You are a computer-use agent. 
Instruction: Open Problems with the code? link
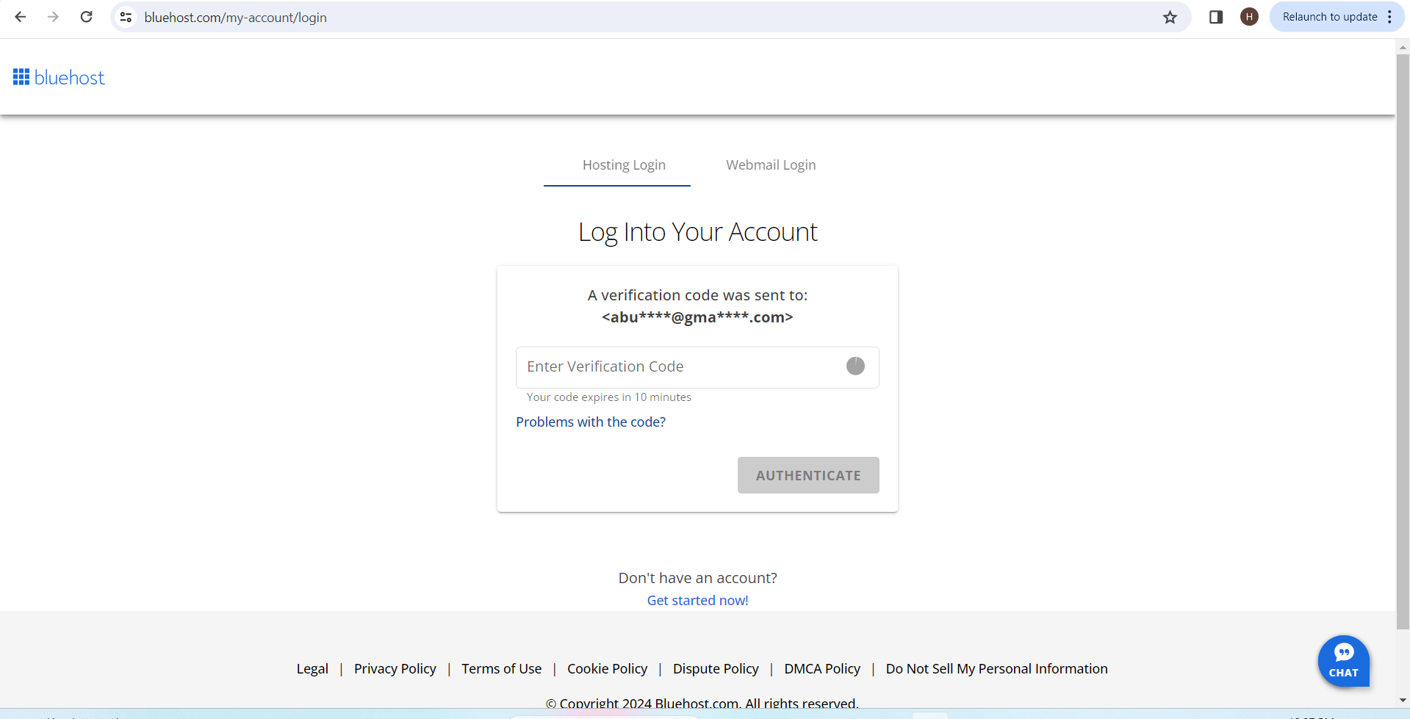click(591, 422)
